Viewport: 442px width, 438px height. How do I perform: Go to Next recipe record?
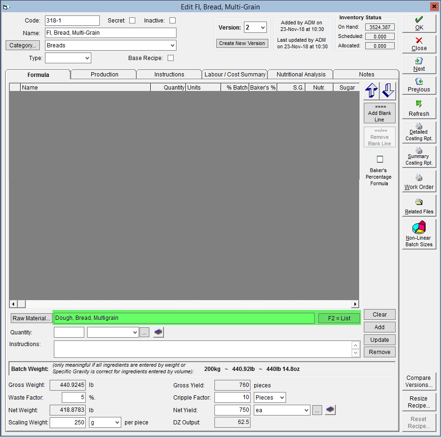coord(419,65)
